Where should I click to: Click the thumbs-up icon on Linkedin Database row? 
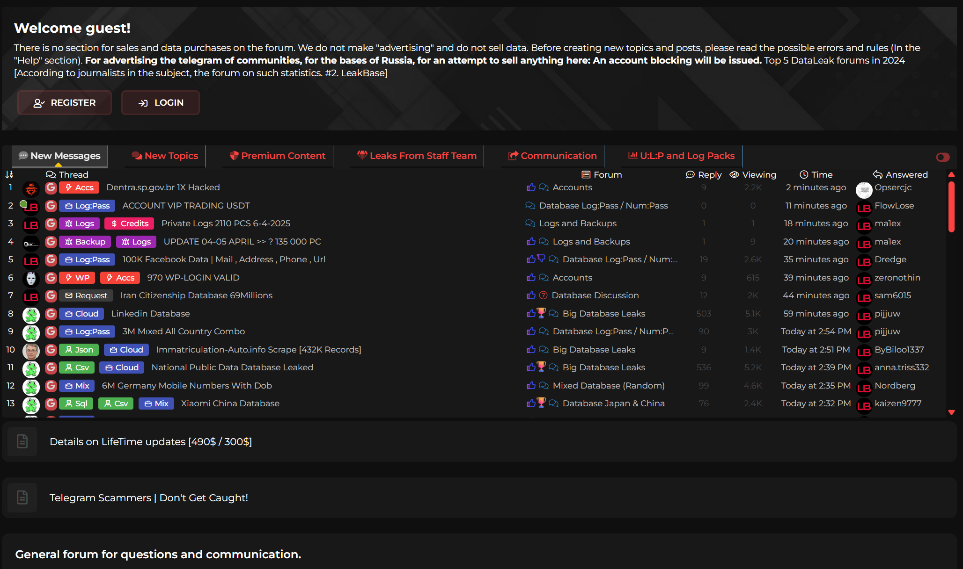(531, 313)
